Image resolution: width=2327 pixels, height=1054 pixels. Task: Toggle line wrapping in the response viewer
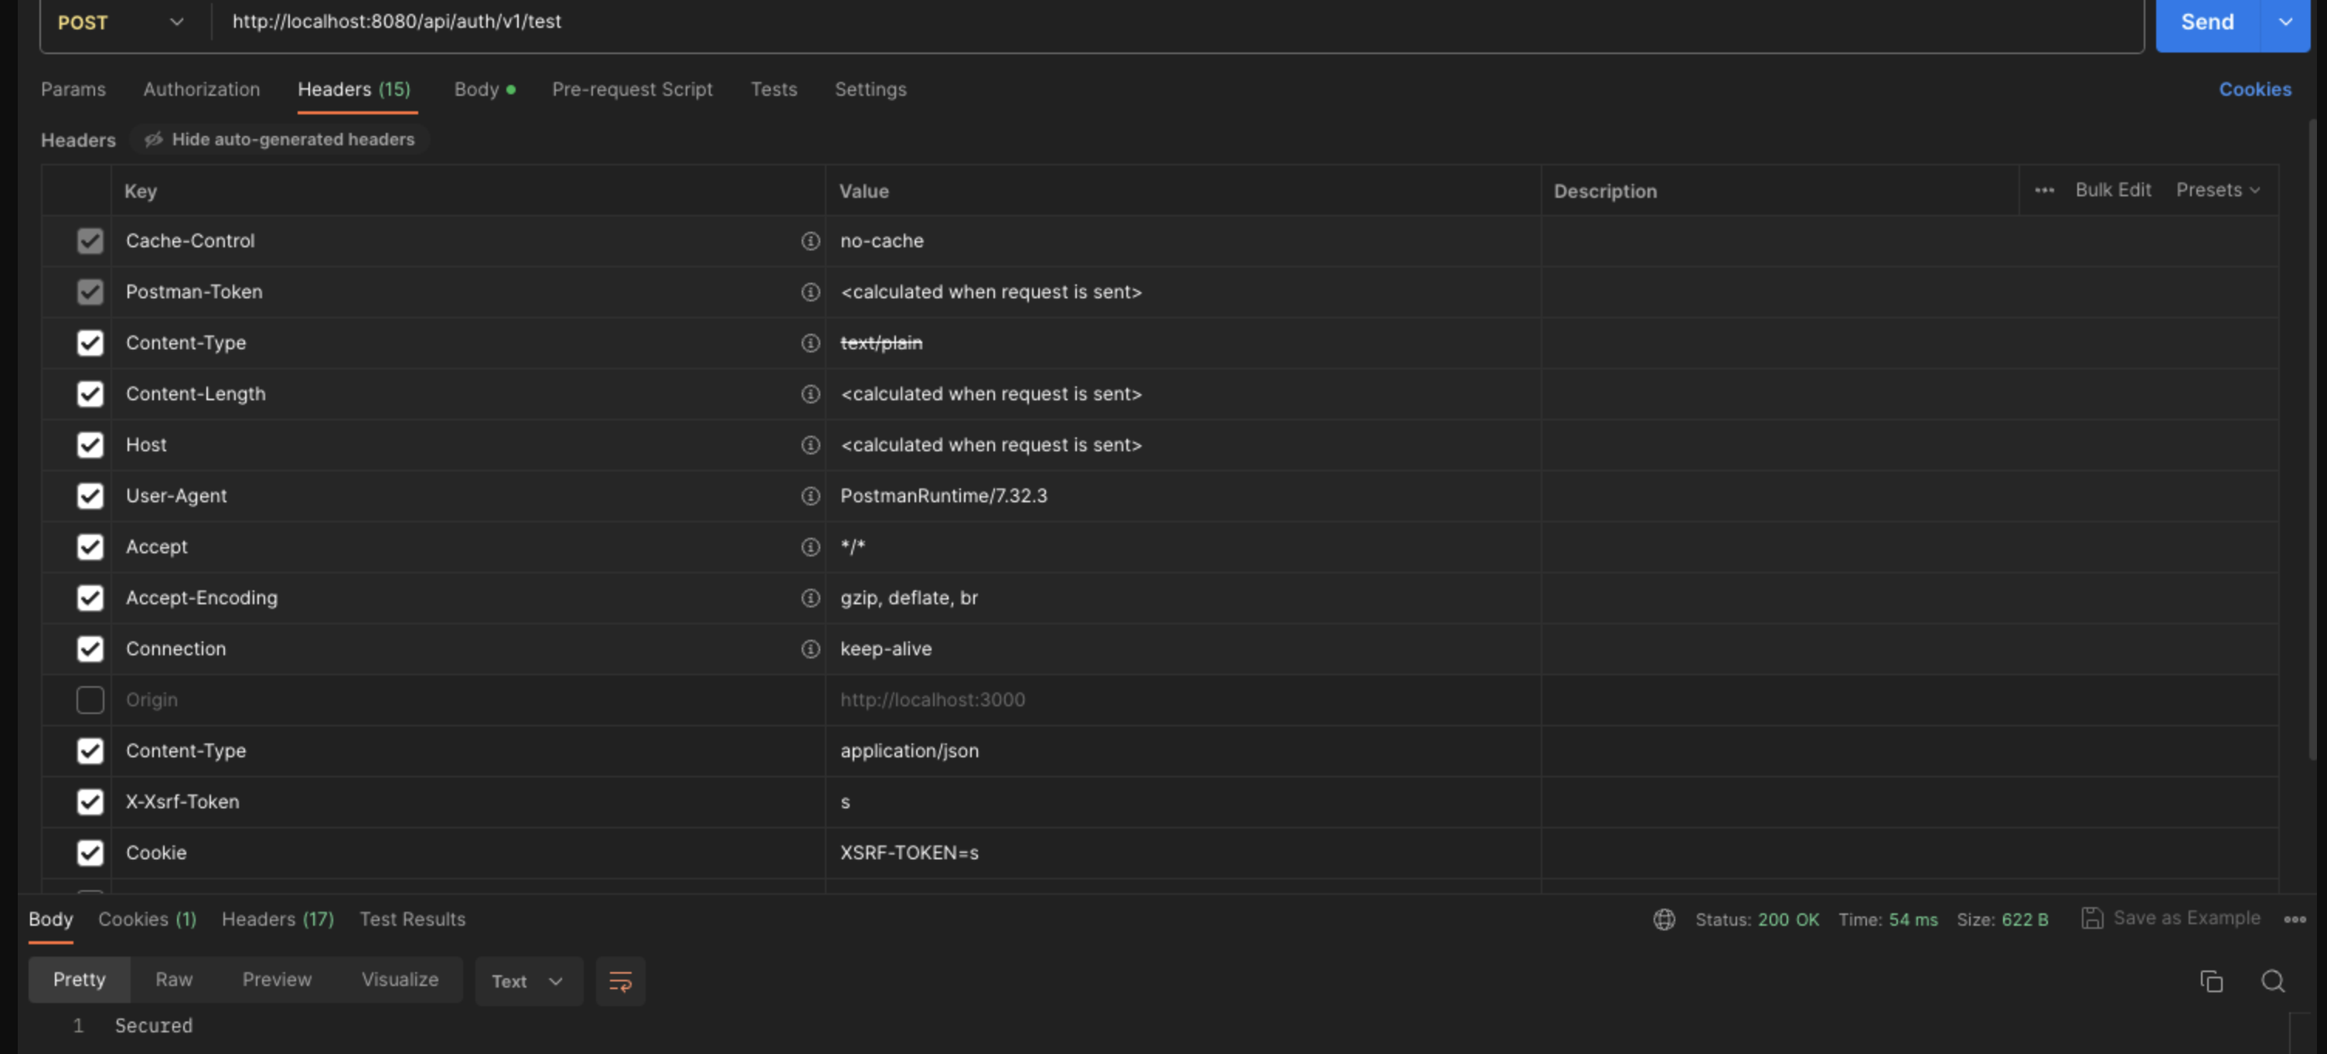(x=620, y=981)
